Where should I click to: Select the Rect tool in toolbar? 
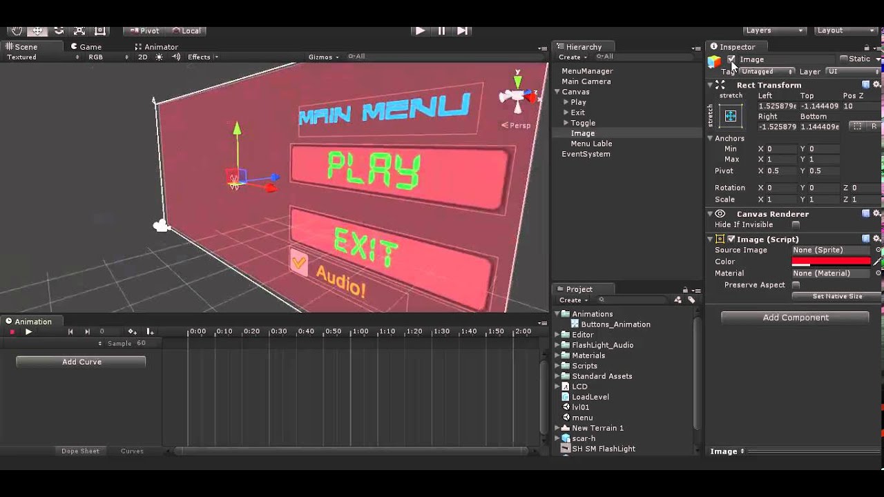(x=100, y=30)
